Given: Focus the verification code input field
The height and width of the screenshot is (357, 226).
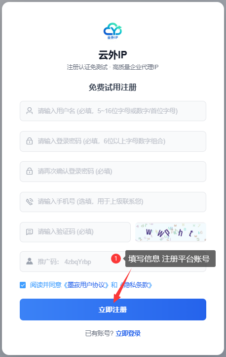Looking at the screenshot, I should [x=75, y=232].
